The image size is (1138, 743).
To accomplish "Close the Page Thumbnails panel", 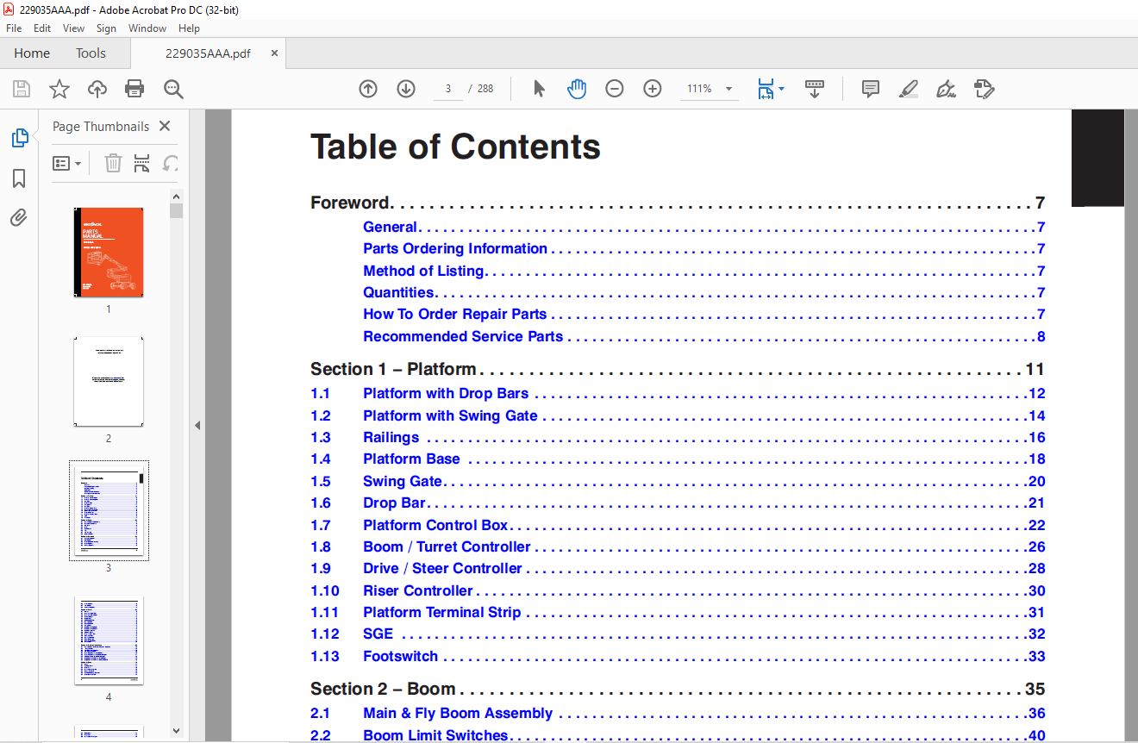I will coord(165,127).
